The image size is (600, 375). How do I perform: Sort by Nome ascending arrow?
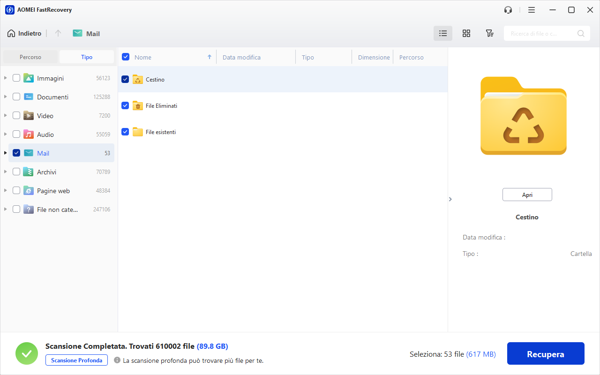210,57
